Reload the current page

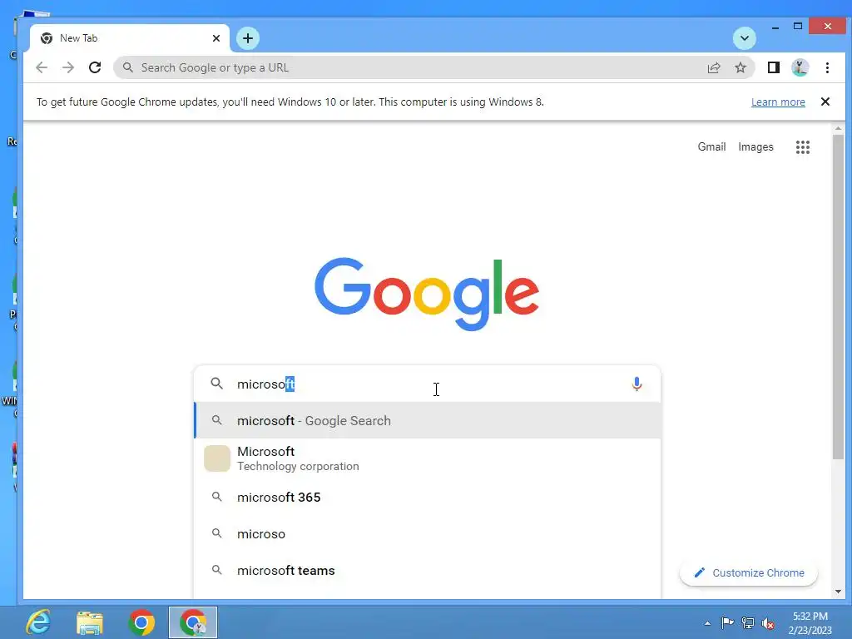pyautogui.click(x=95, y=67)
